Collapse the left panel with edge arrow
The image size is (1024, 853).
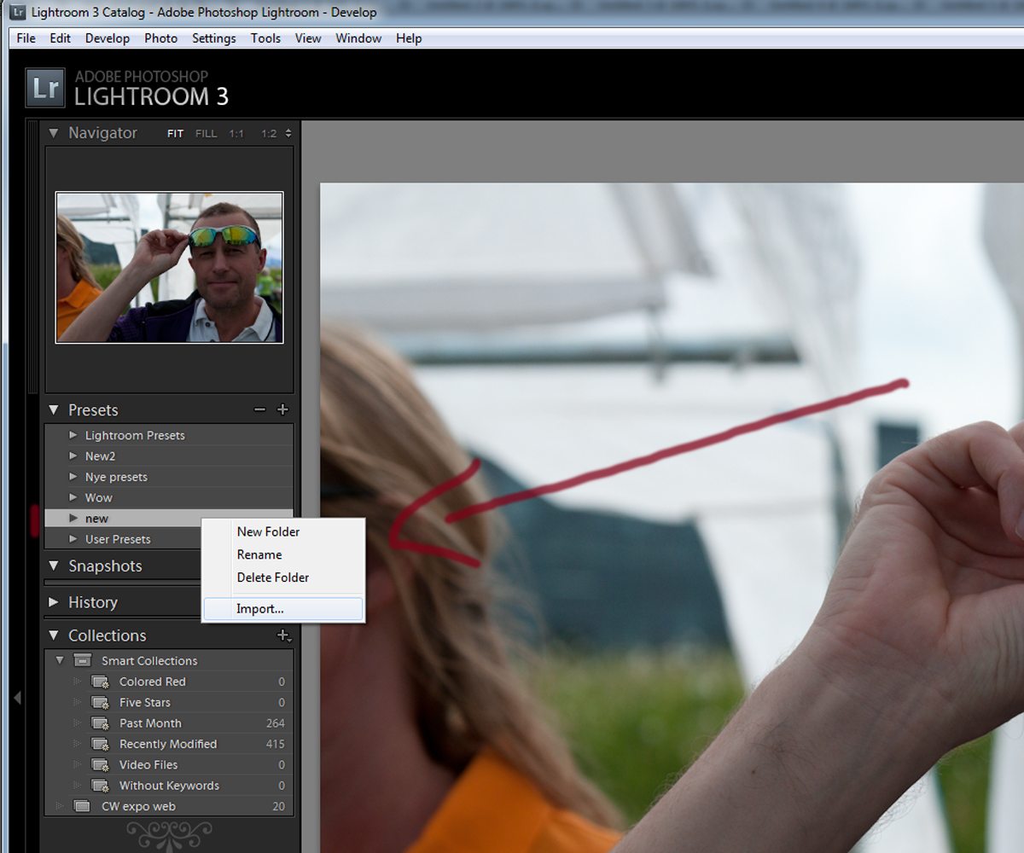tap(17, 698)
